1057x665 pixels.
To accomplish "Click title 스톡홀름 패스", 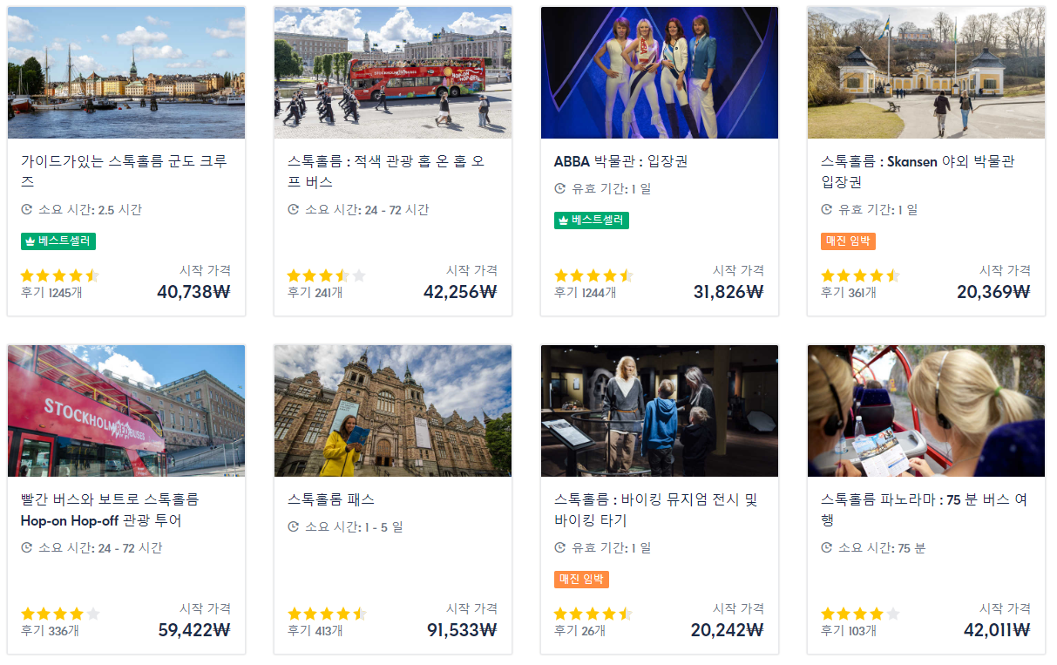I will click(331, 499).
